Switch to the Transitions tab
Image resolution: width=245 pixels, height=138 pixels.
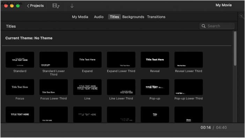[156, 17]
